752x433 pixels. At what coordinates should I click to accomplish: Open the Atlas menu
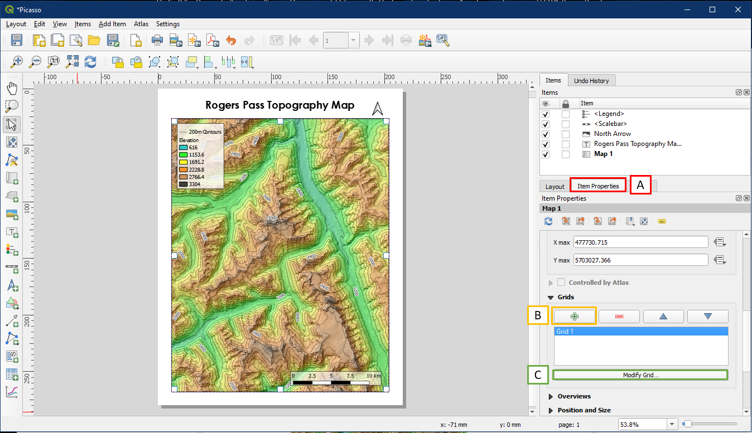click(141, 24)
